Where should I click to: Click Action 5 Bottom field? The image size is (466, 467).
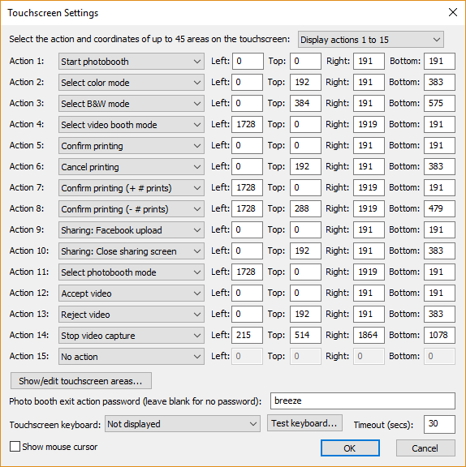[x=439, y=145]
